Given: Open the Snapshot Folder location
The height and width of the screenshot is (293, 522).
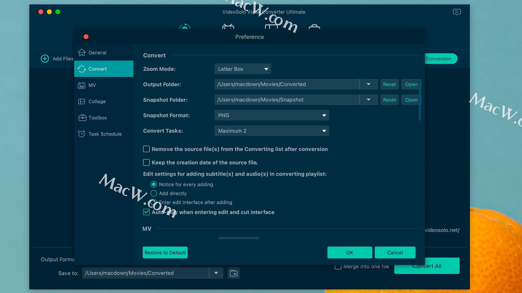Looking at the screenshot, I should [411, 100].
